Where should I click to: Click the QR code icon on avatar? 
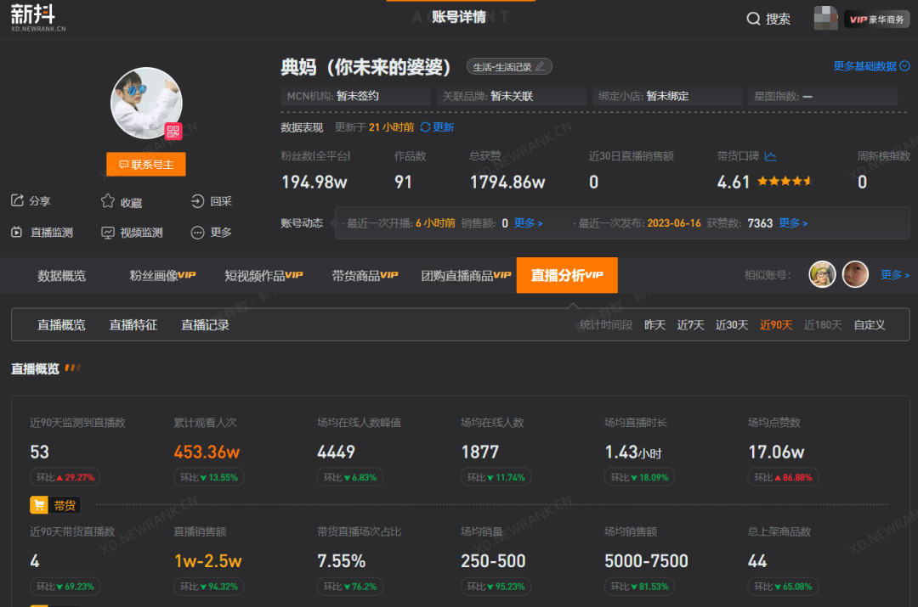point(173,131)
